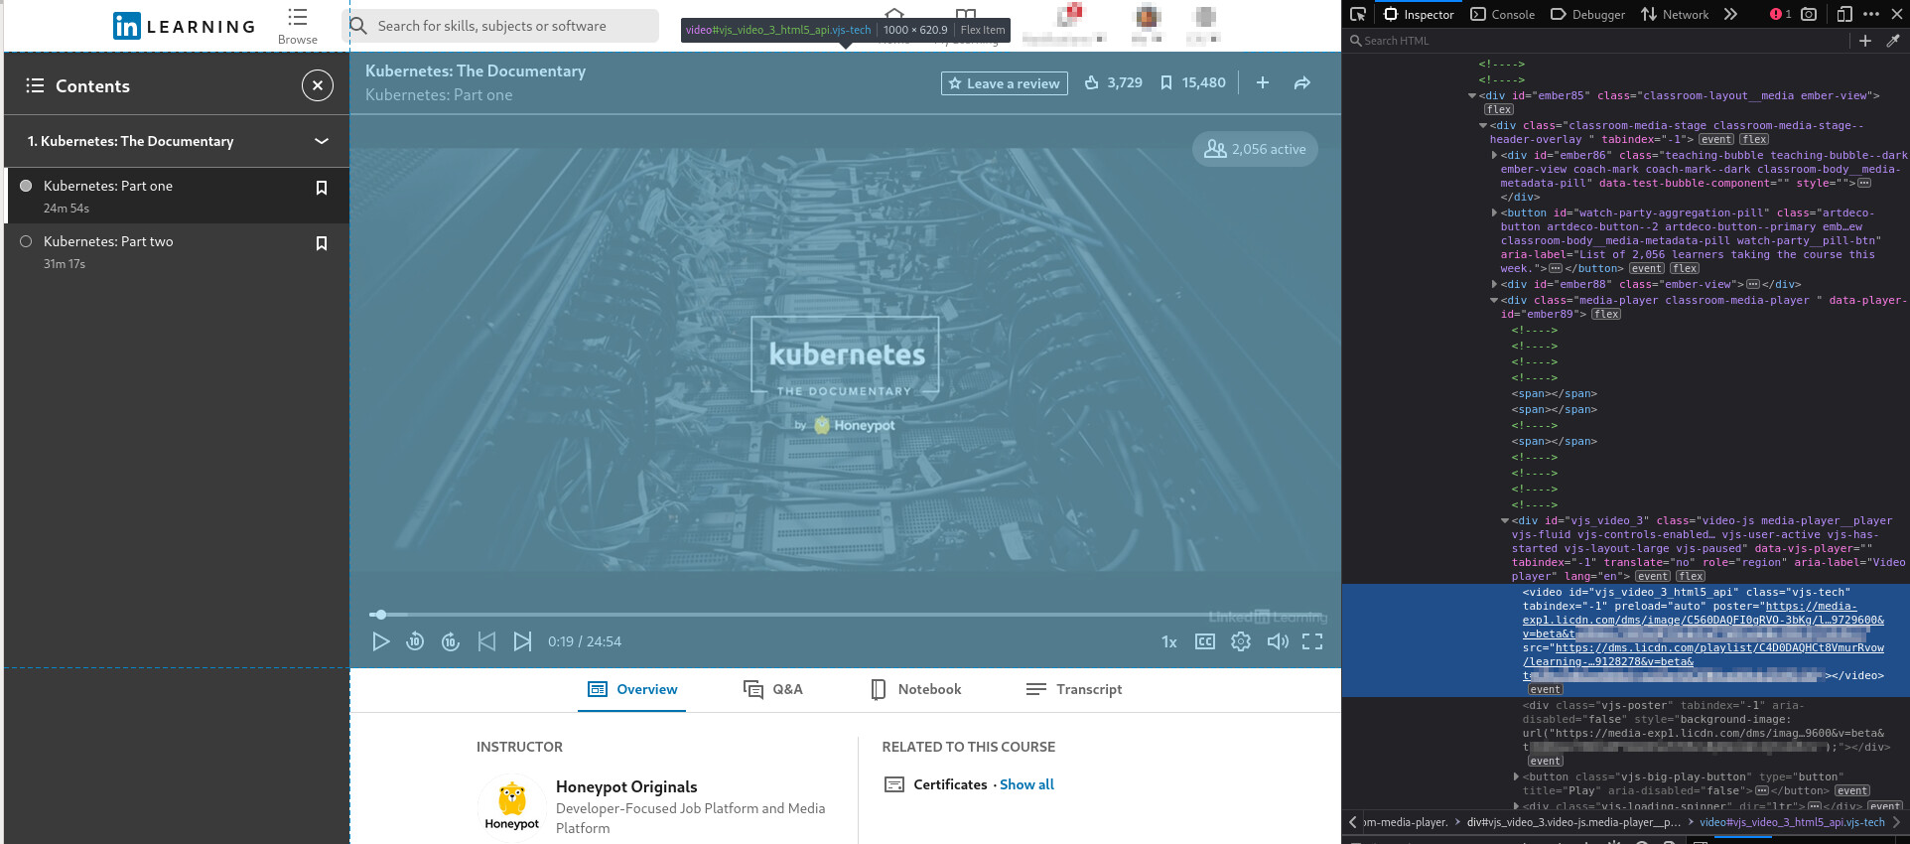The width and height of the screenshot is (1910, 844).
Task: Click the DevTools error count badge
Action: point(1781,14)
